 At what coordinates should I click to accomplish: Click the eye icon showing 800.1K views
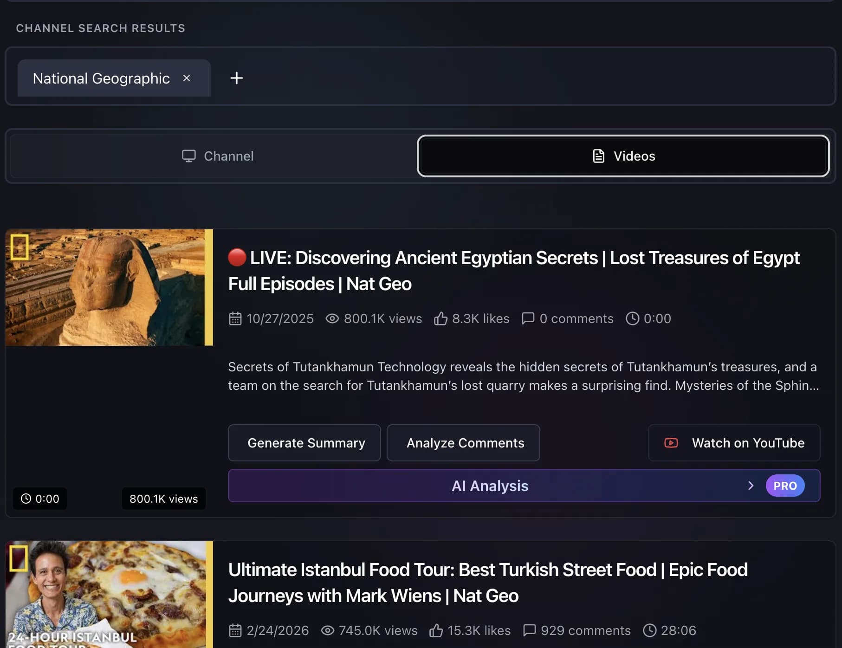click(332, 318)
